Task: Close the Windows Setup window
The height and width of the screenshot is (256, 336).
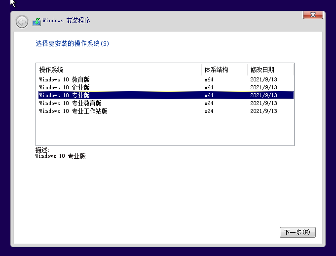Action: click(312, 16)
